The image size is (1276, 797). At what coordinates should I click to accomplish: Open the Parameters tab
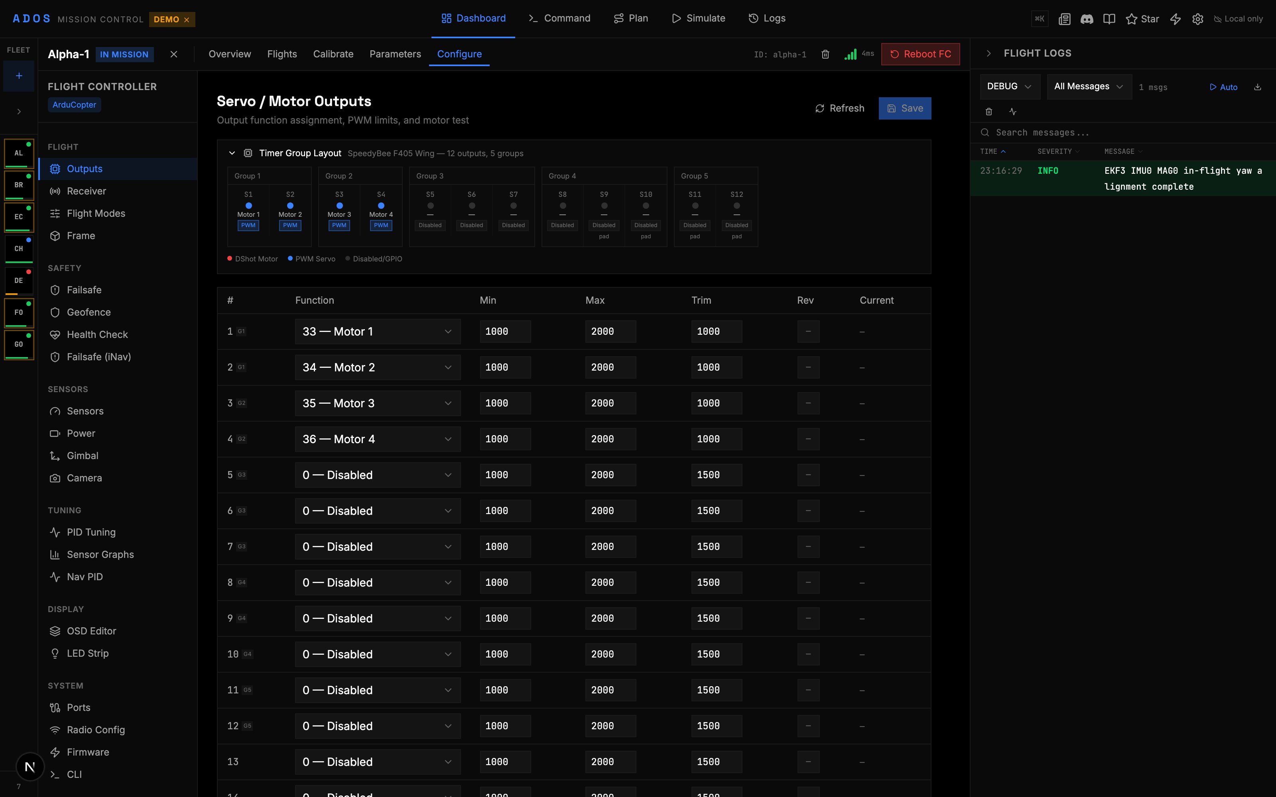(396, 54)
